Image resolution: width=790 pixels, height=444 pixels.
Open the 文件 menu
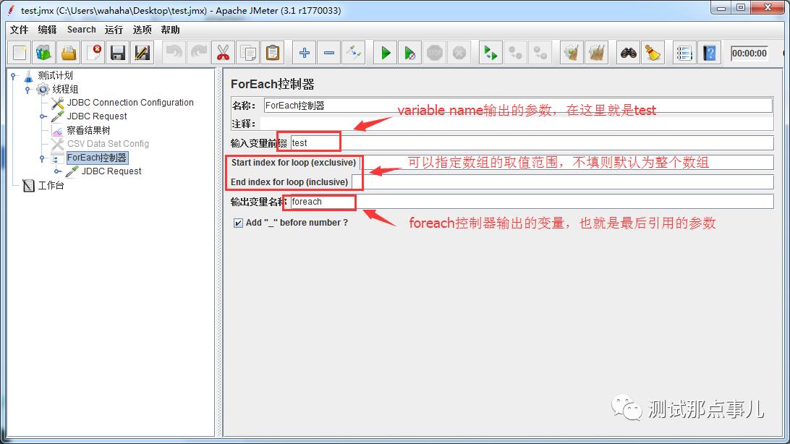coord(19,30)
